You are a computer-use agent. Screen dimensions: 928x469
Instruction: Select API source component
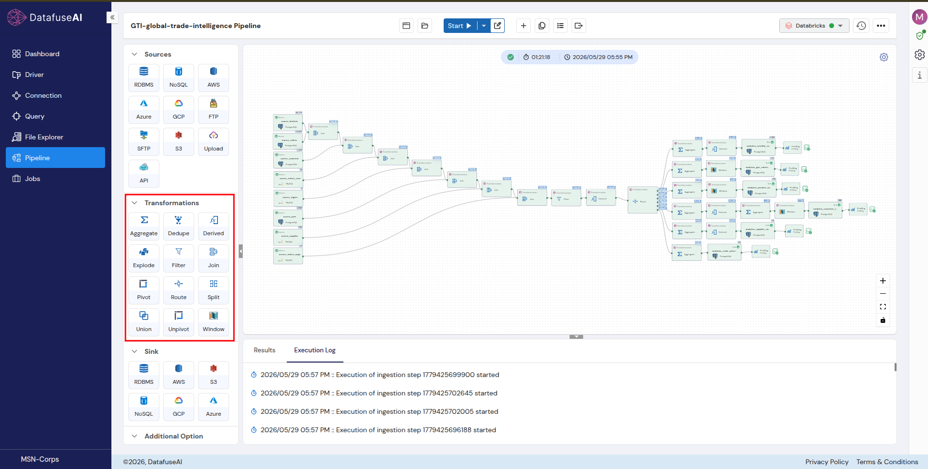tap(144, 173)
